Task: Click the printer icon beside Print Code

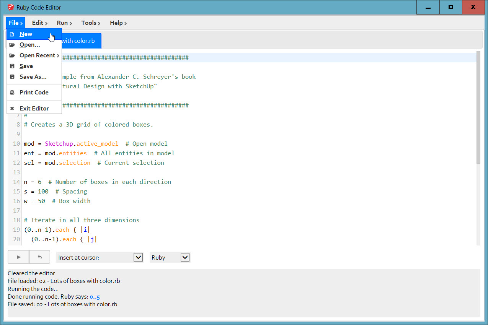Action: pos(12,93)
